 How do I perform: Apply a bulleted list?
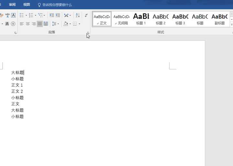click(22, 15)
